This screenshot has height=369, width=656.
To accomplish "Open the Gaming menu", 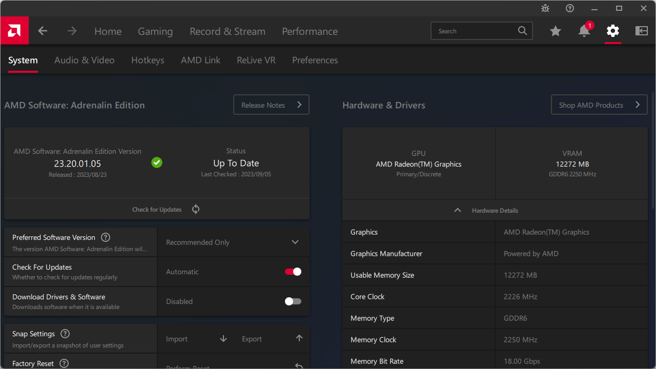I will click(155, 31).
